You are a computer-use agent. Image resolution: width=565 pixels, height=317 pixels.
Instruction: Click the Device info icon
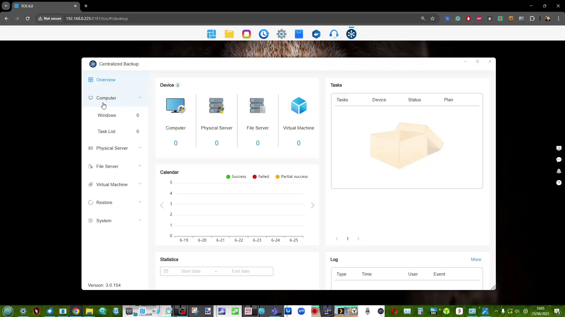tap(178, 85)
